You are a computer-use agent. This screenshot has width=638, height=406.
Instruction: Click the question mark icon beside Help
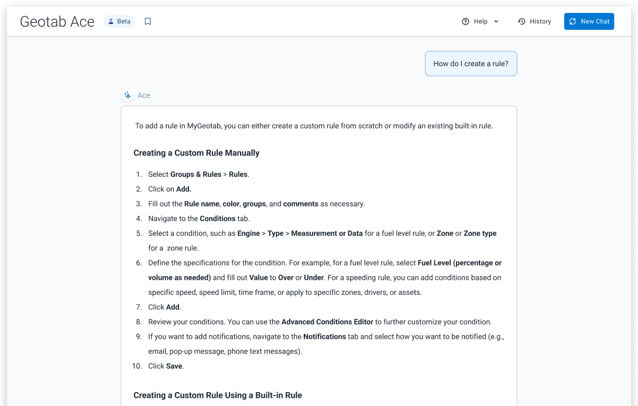point(464,21)
